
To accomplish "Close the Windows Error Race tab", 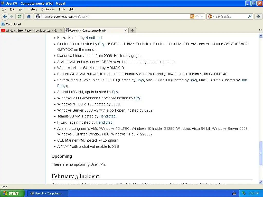I will (x=61, y=30).
